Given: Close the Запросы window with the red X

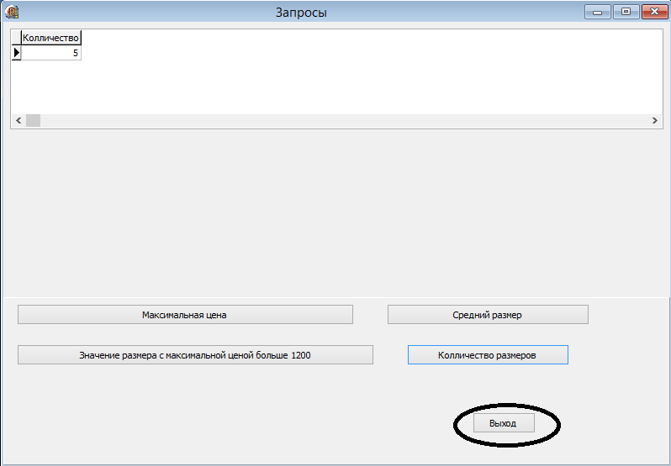Looking at the screenshot, I should pyautogui.click(x=655, y=12).
